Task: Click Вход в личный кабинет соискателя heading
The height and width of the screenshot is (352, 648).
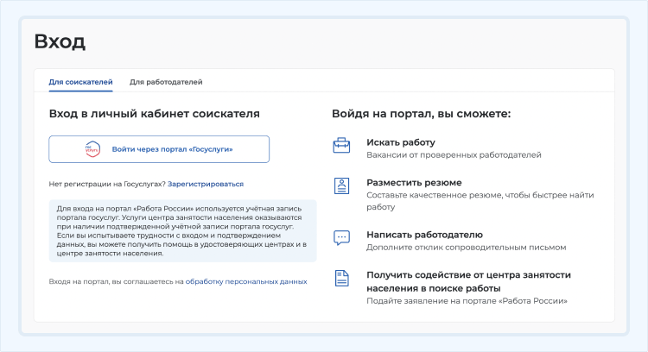Action: click(x=154, y=114)
